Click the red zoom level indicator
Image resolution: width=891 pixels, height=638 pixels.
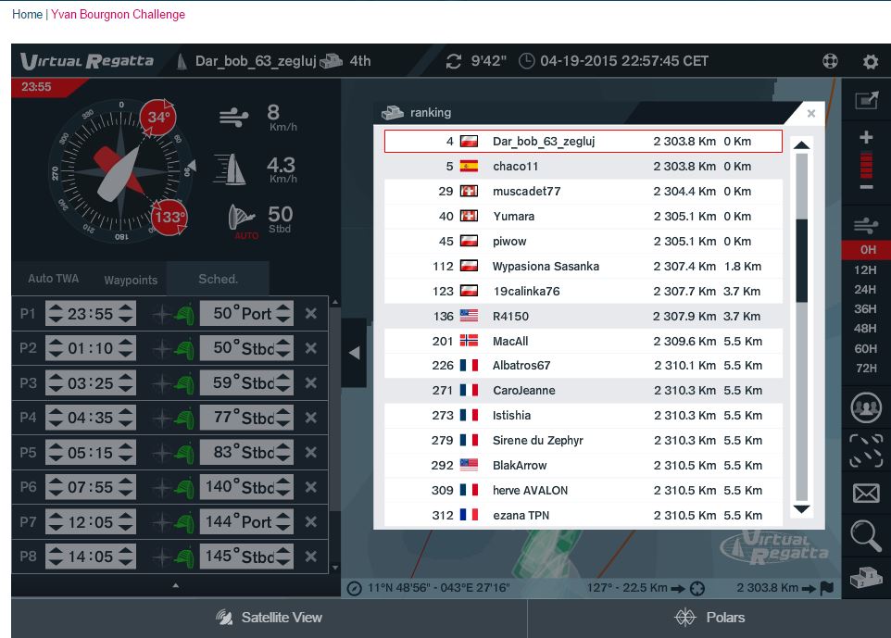tap(866, 165)
